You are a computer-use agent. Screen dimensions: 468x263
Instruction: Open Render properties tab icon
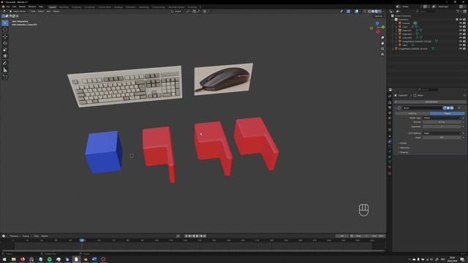click(390, 102)
